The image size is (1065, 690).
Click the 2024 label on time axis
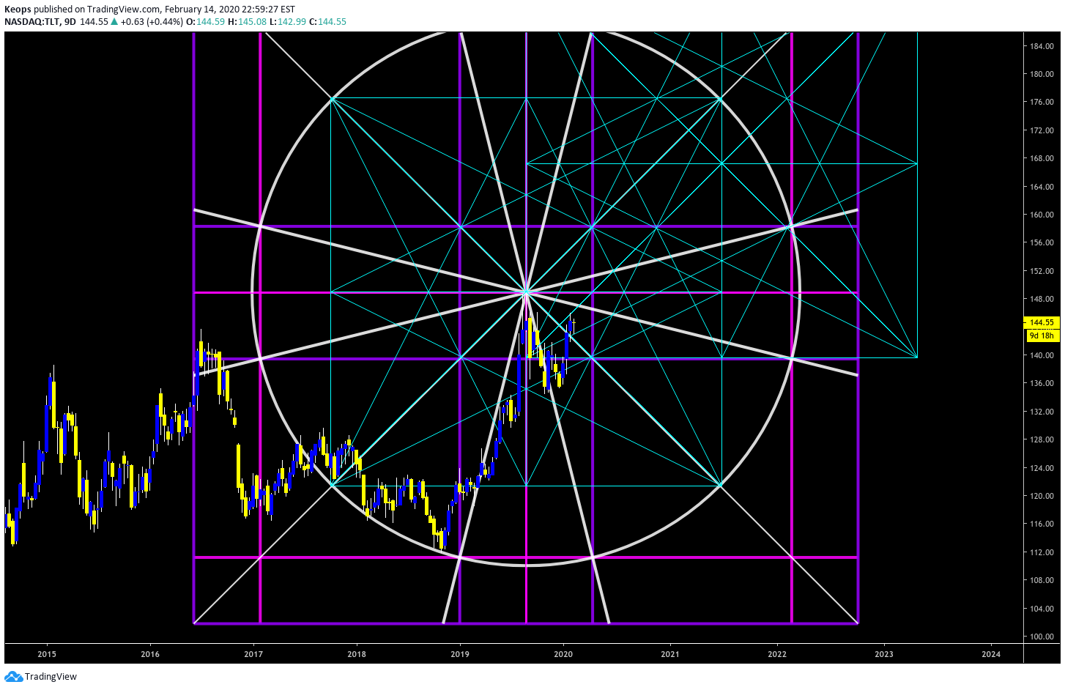[990, 654]
